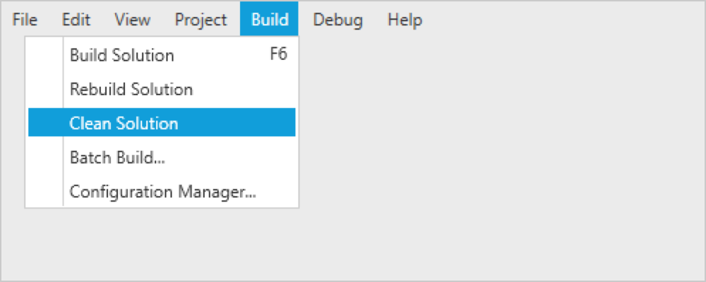Open the Project menu
Screen dimensions: 706x282
pos(201,20)
